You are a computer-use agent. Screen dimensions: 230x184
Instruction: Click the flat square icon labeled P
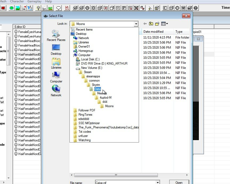point(124,8)
